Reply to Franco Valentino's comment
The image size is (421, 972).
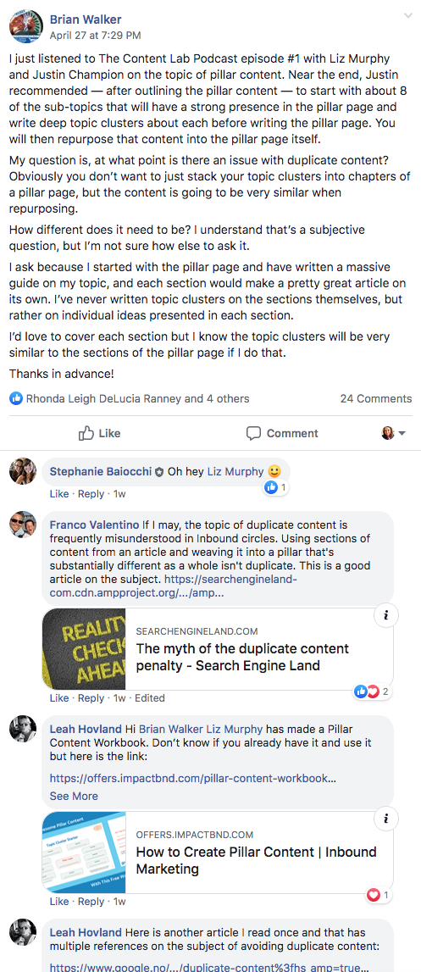[91, 698]
